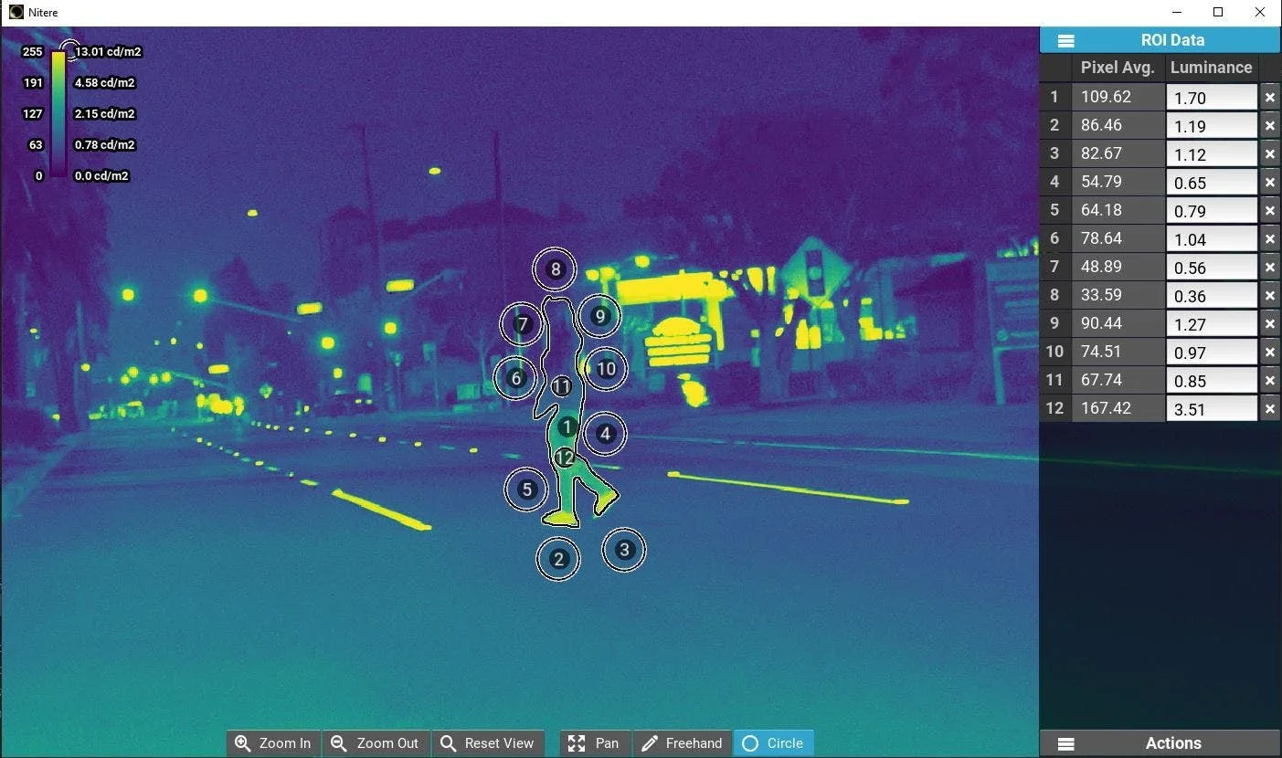Open the ROI Data hamburger menu
This screenshot has width=1282, height=758.
pyautogui.click(x=1065, y=40)
